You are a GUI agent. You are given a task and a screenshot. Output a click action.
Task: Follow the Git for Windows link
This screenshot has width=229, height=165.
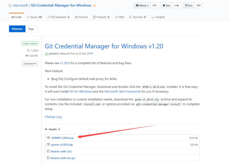(81, 92)
